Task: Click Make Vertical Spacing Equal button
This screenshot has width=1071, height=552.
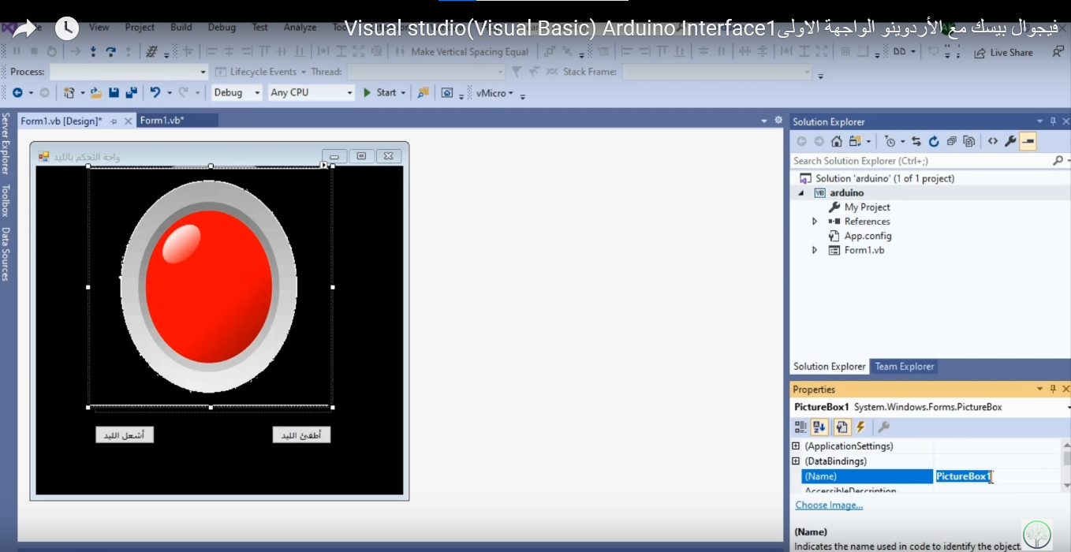Action: click(461, 52)
